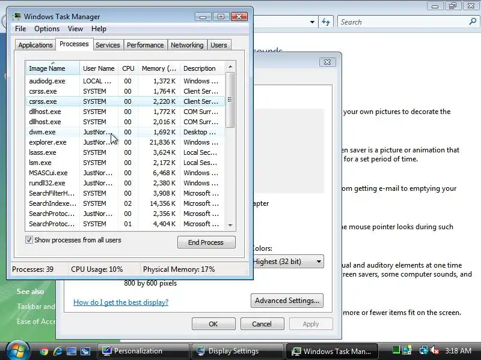This screenshot has width=481, height=360.
Task: Open the Colors Highest (32 bit) dropdown
Action: coord(289,262)
